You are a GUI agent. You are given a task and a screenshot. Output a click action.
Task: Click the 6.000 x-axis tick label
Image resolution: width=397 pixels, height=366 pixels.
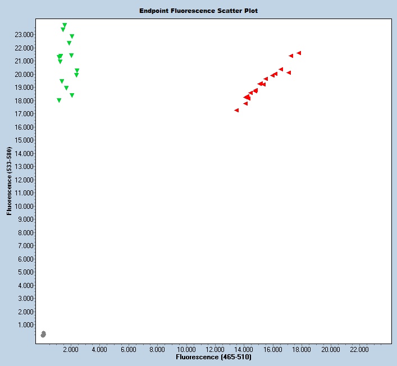(x=128, y=349)
